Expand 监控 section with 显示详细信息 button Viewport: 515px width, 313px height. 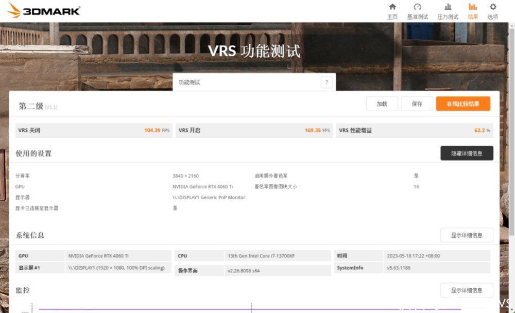(467, 290)
